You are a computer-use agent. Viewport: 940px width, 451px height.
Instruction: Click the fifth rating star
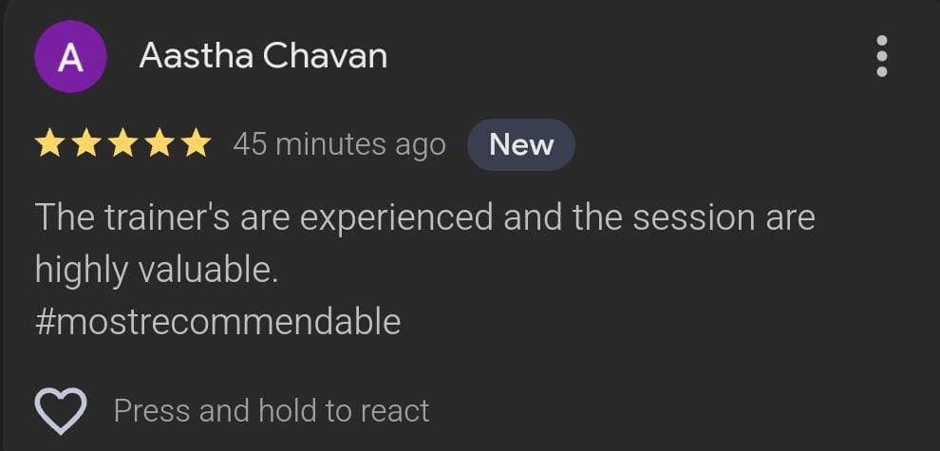point(195,144)
